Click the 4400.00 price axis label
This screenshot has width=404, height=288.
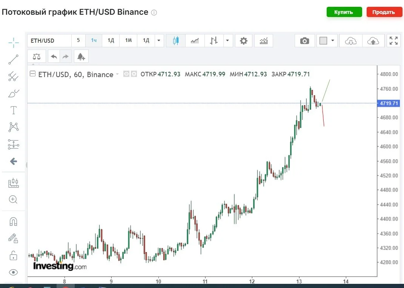pyautogui.click(x=389, y=219)
